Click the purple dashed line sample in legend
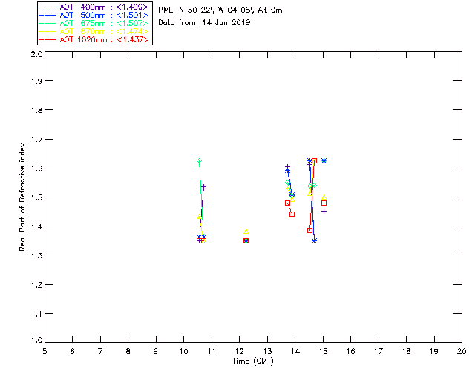This screenshot has height=380, width=475. click(x=47, y=7)
